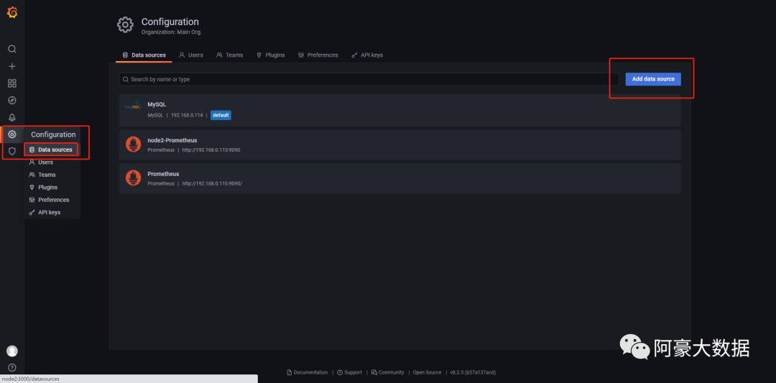Select Users in Configuration flyout menu
This screenshot has width=776, height=383.
[41, 162]
